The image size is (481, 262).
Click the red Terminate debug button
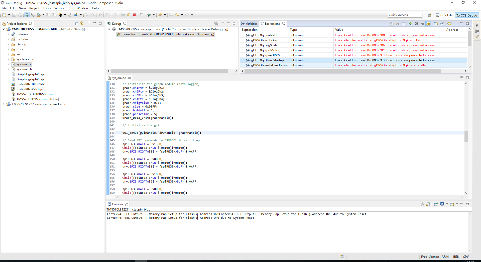pyautogui.click(x=135, y=15)
